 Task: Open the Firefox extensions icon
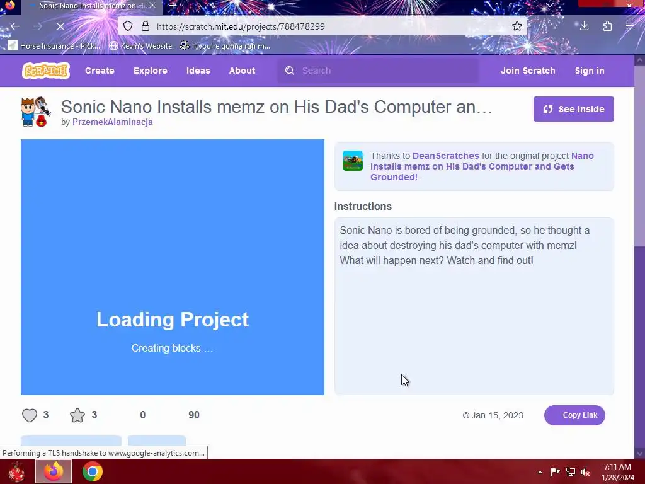point(607,26)
